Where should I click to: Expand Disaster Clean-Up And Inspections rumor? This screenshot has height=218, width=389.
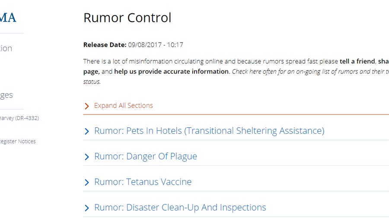[x=180, y=207]
